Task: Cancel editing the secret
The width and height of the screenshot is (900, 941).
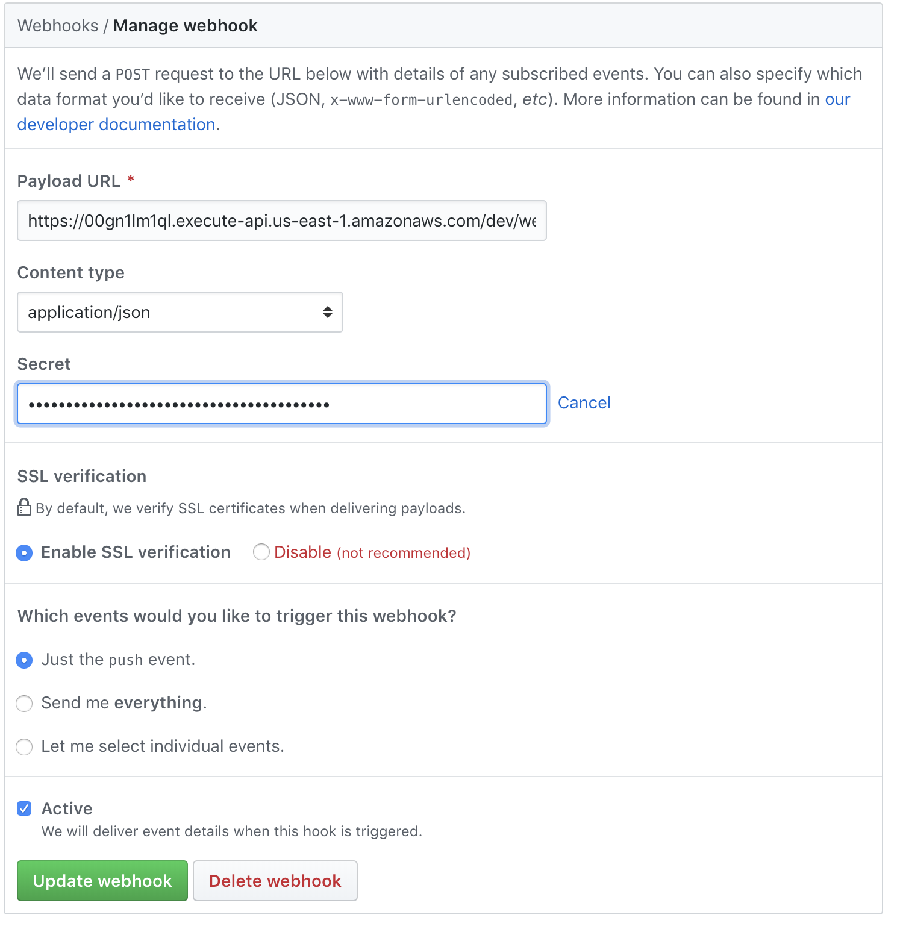Action: [x=584, y=402]
